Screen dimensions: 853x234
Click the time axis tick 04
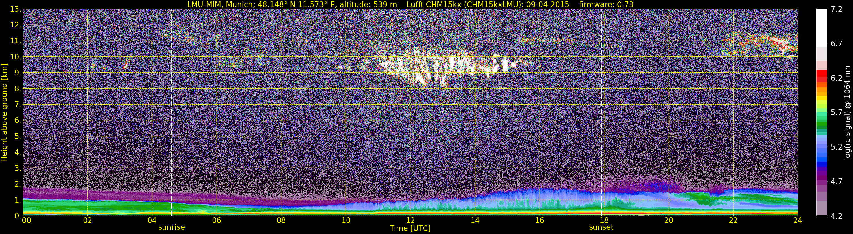(x=152, y=220)
